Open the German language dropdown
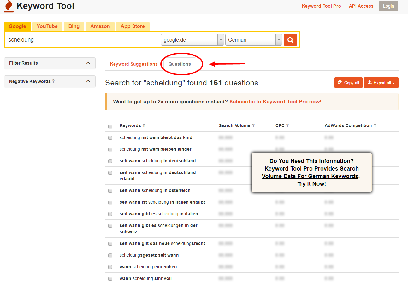 pos(253,40)
